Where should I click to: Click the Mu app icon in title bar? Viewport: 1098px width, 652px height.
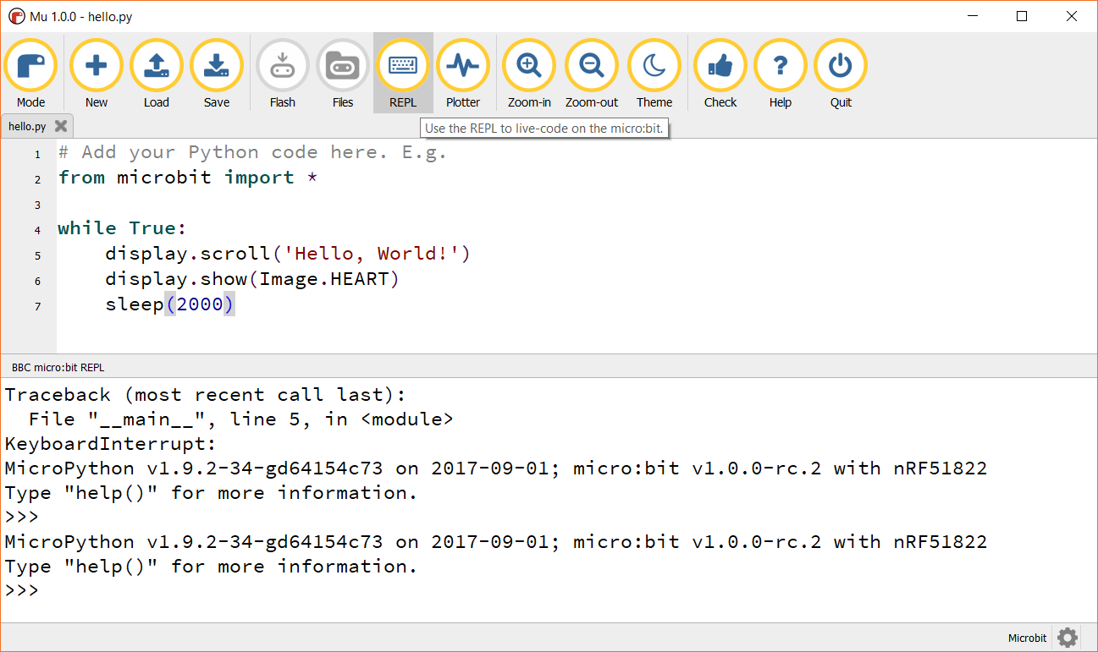pyautogui.click(x=16, y=16)
